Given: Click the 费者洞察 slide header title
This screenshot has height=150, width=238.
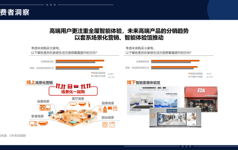Looking at the screenshot, I should [x=15, y=12].
